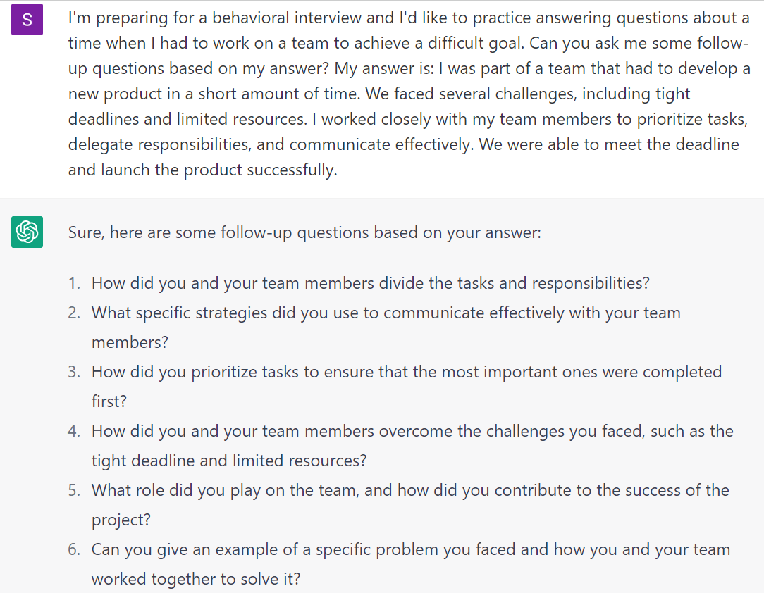Click the list number "6." marker
764x593 pixels.
click(x=75, y=549)
